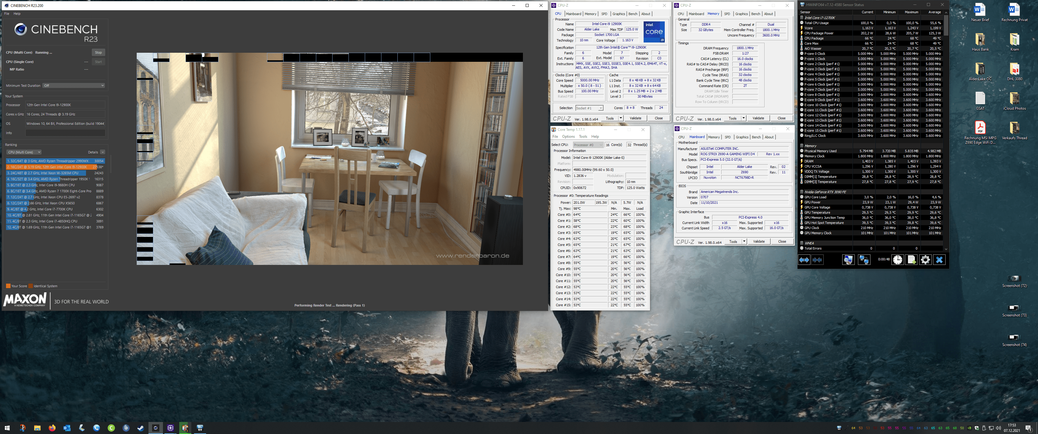Click HWiNFO expand columns arrows icon
Screen dimensions: 1038x434
point(804,260)
